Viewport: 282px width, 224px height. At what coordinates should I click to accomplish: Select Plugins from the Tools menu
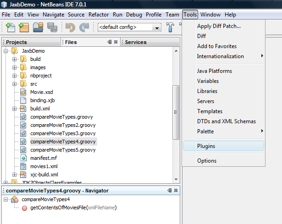pos(224,146)
